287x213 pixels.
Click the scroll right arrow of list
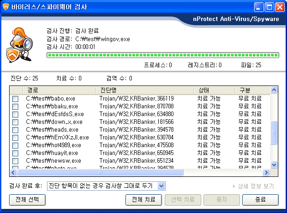point(266,172)
